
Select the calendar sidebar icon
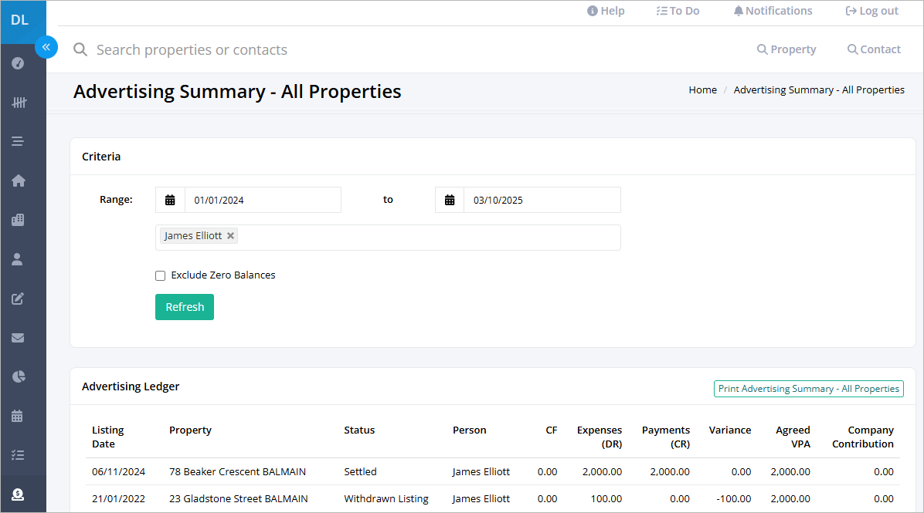tap(17, 416)
